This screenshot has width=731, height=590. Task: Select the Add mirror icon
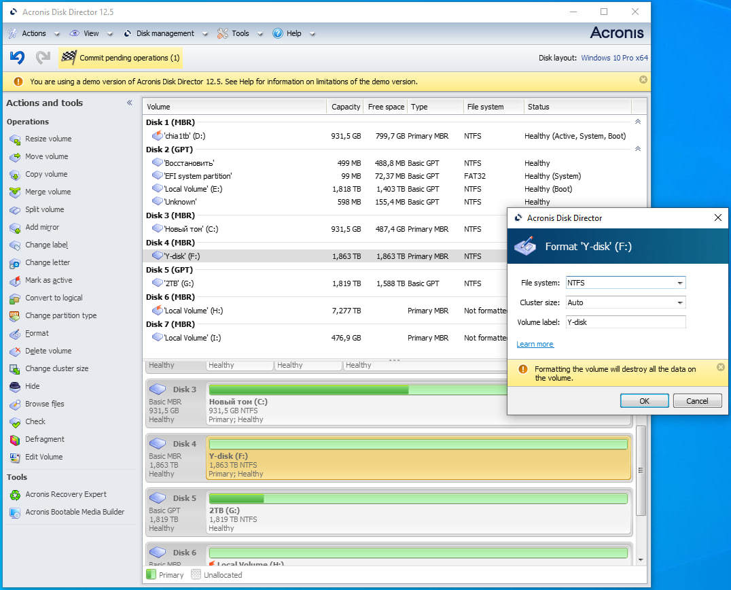coord(15,228)
